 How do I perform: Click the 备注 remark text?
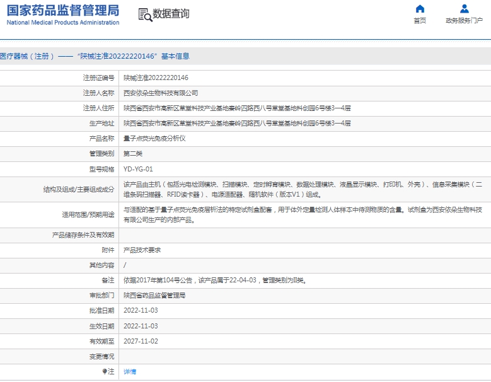coord(215,281)
